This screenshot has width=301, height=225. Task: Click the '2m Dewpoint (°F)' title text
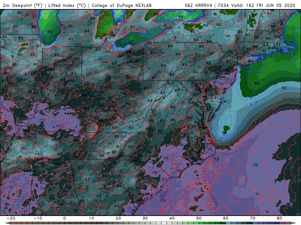pyautogui.click(x=23, y=6)
